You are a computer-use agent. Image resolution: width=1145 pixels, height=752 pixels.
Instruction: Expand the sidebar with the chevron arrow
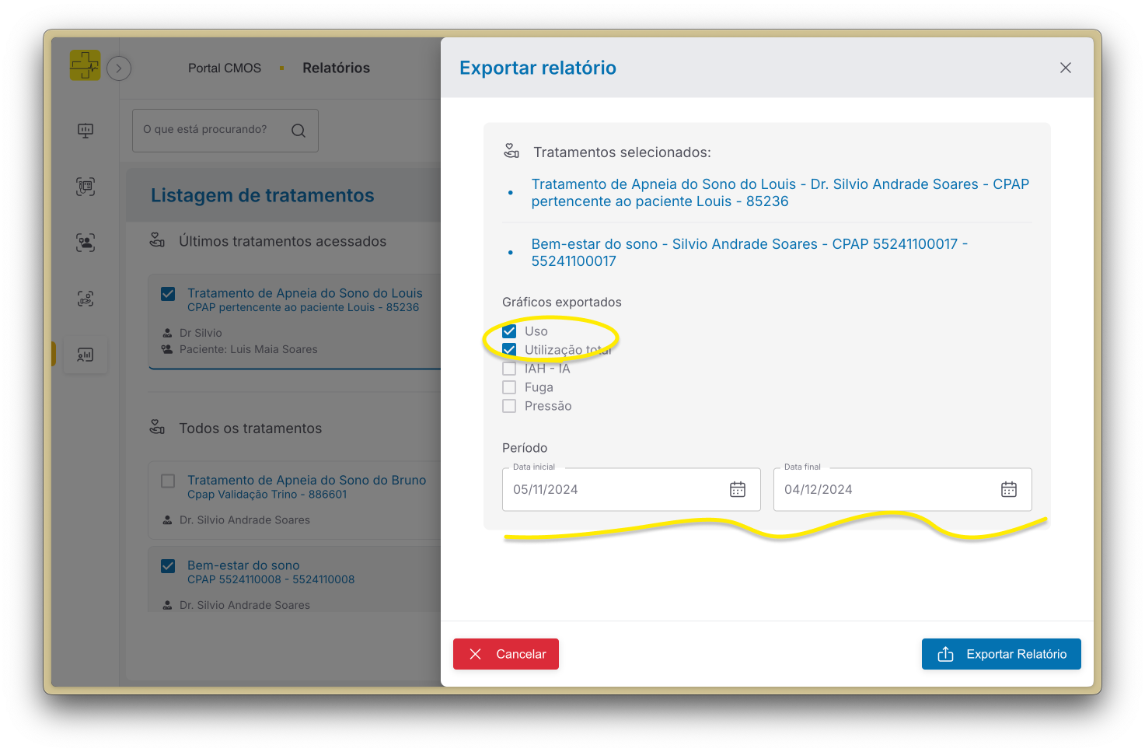118,68
